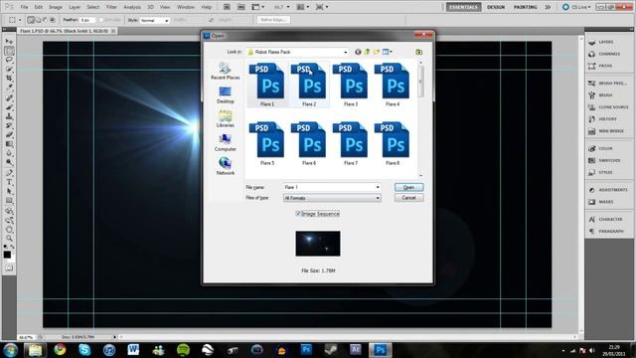This screenshot has height=358, width=636.
Task: Select the Lasso tool
Action: coord(9,60)
